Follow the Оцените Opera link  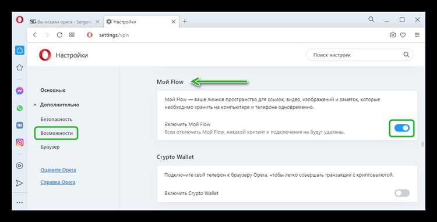(x=58, y=170)
